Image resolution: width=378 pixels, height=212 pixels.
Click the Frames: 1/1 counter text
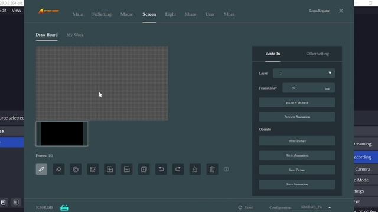tap(44, 155)
